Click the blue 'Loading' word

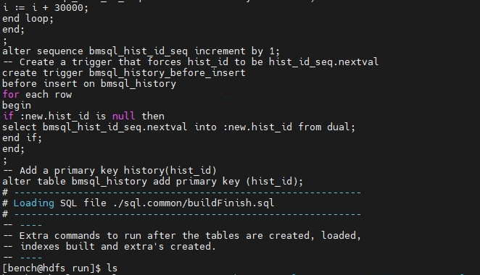pos(33,203)
